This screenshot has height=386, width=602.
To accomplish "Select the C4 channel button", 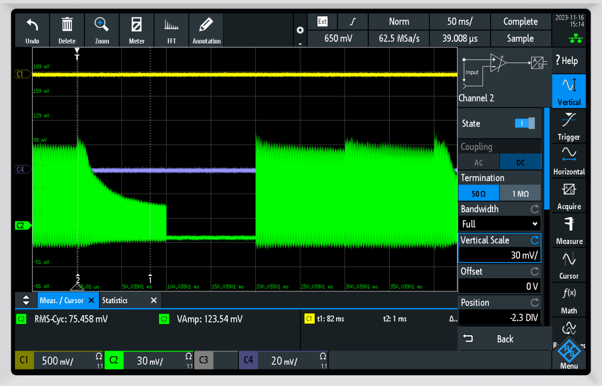I will (248, 360).
